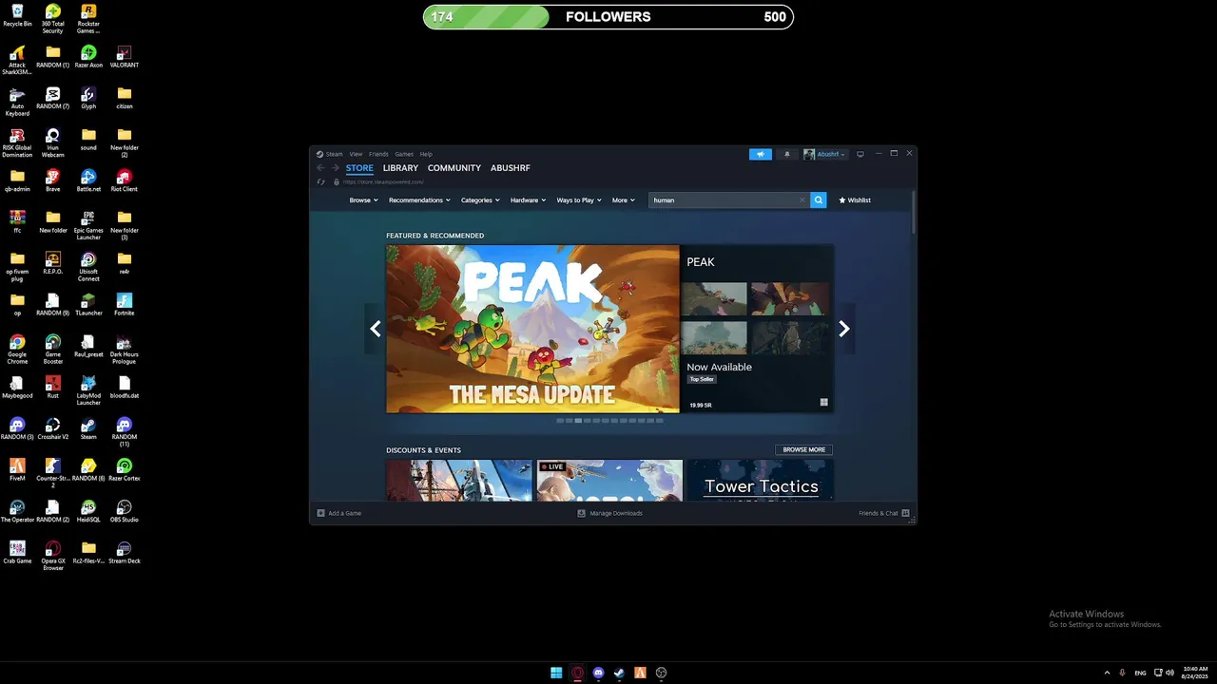The width and height of the screenshot is (1217, 684).
Task: Click the BROWSE MORE button
Action: pos(804,449)
